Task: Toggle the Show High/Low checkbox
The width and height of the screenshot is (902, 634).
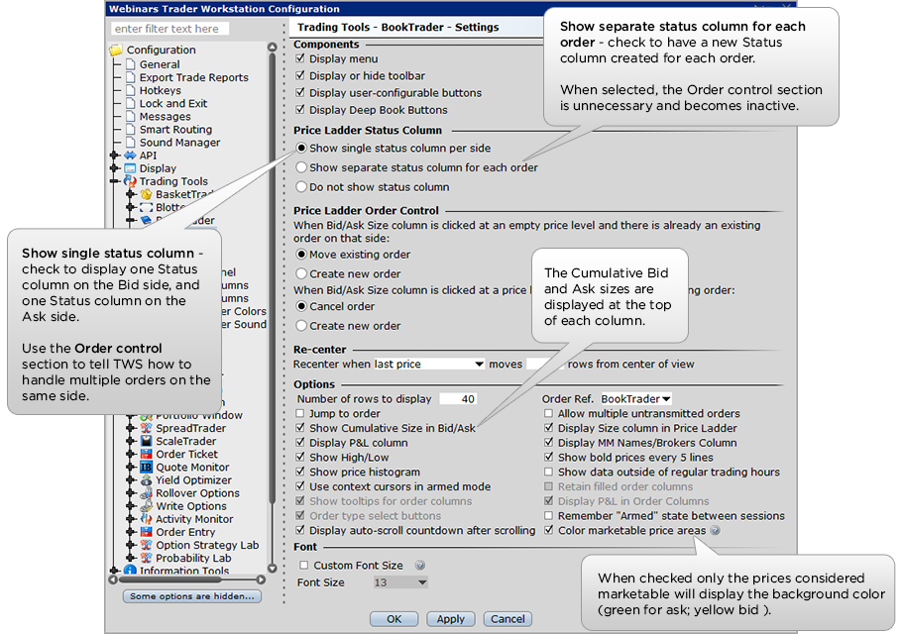Action: coord(300,458)
